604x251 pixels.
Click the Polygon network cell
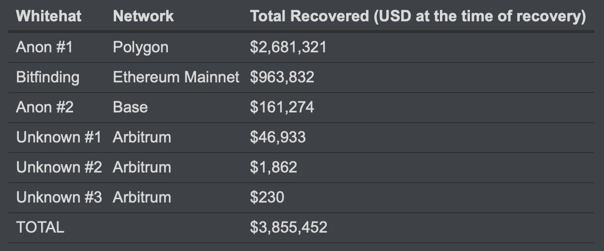point(140,47)
